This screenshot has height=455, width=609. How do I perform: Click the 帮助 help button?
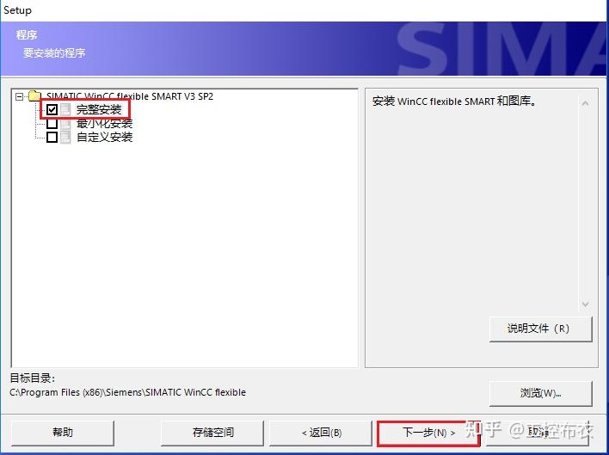pos(63,433)
